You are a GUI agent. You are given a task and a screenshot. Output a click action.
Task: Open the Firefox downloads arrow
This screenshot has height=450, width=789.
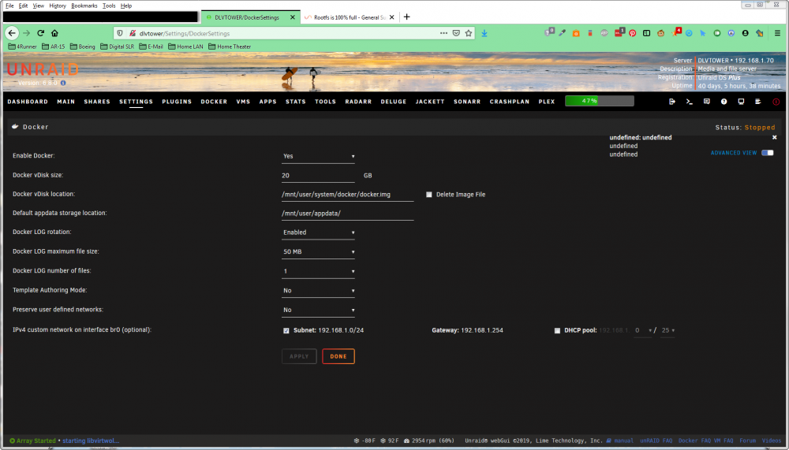pyautogui.click(x=484, y=33)
